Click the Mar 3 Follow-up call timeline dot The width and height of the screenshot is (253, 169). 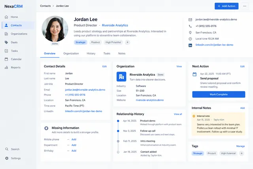pyautogui.click(x=118, y=131)
